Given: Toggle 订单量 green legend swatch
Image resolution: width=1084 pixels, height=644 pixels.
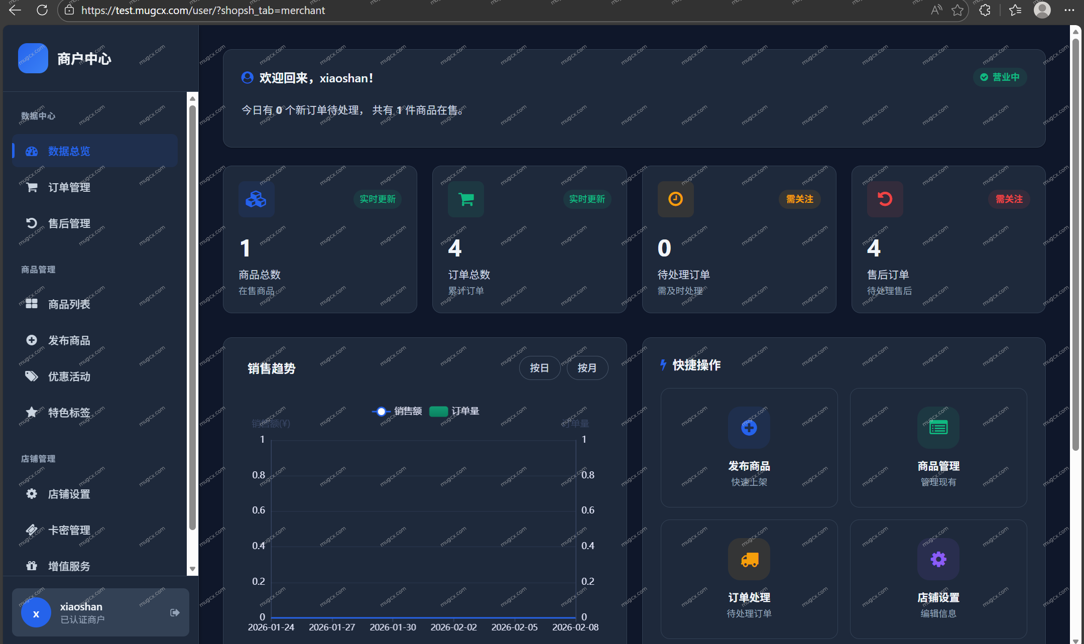Looking at the screenshot, I should pyautogui.click(x=439, y=411).
